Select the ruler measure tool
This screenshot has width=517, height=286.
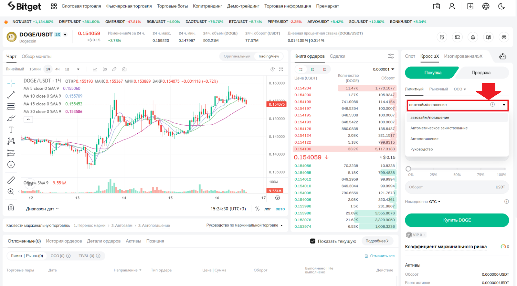click(x=11, y=180)
